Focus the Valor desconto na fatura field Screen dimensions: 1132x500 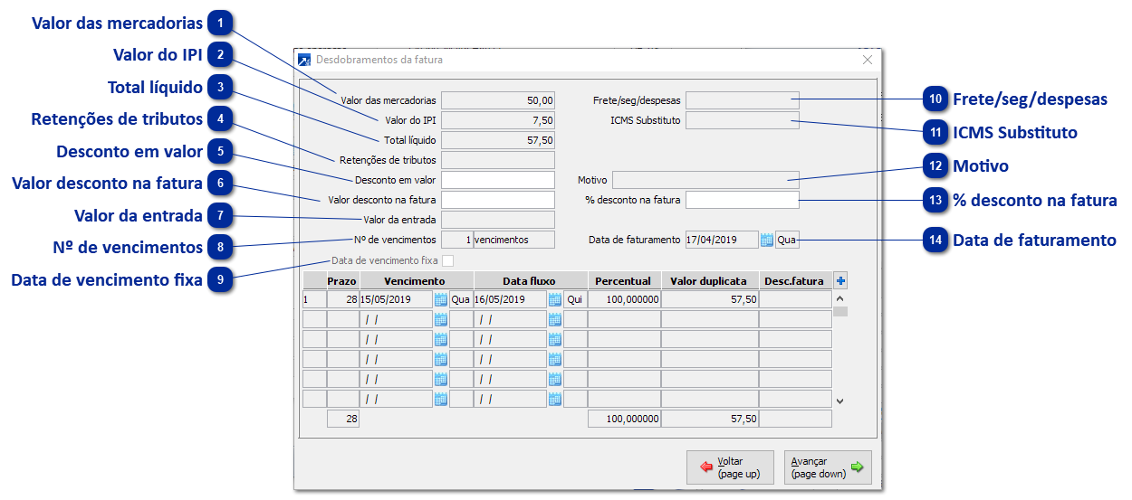click(x=498, y=199)
